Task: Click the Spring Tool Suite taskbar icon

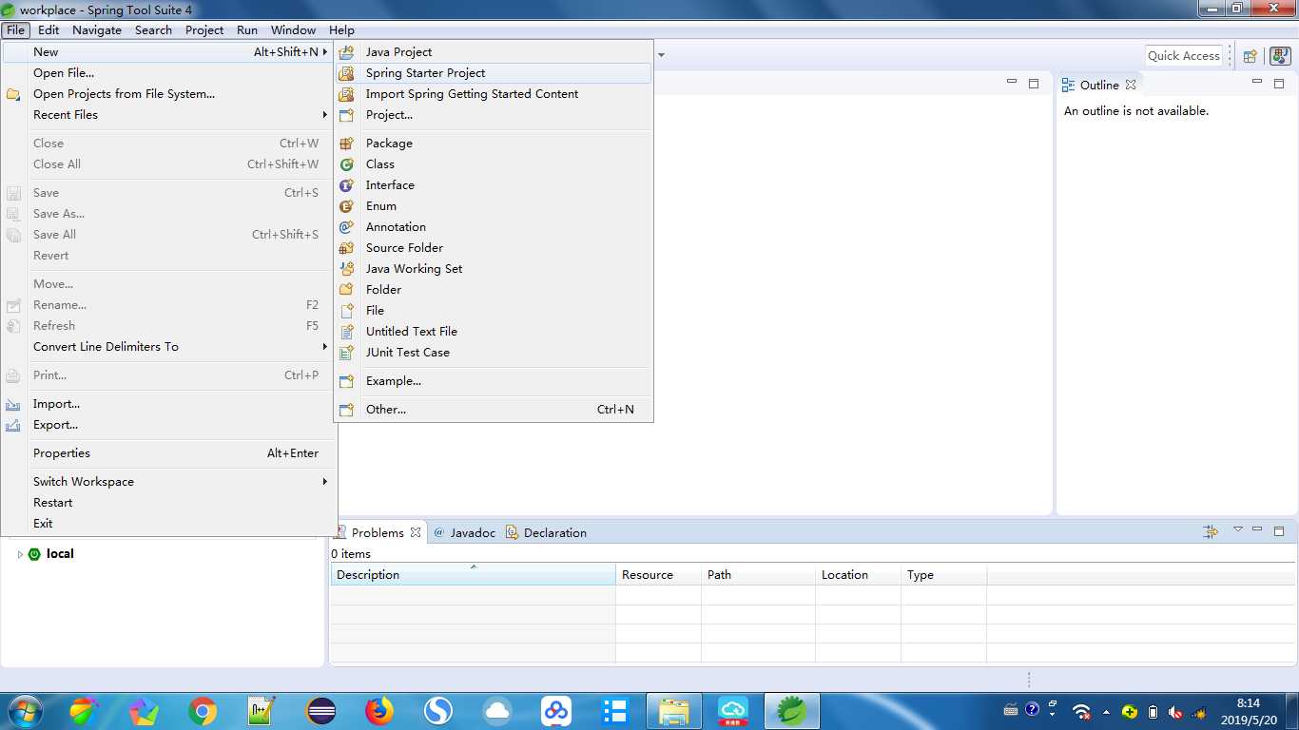Action: (x=792, y=711)
